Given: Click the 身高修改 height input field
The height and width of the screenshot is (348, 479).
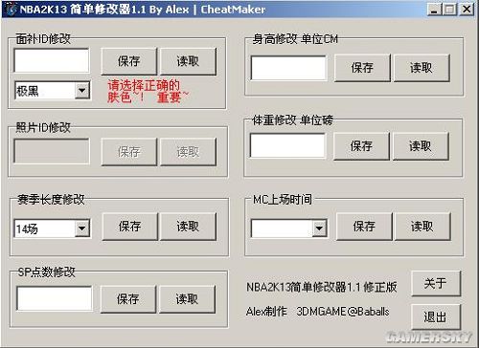Looking at the screenshot, I should coord(288,68).
